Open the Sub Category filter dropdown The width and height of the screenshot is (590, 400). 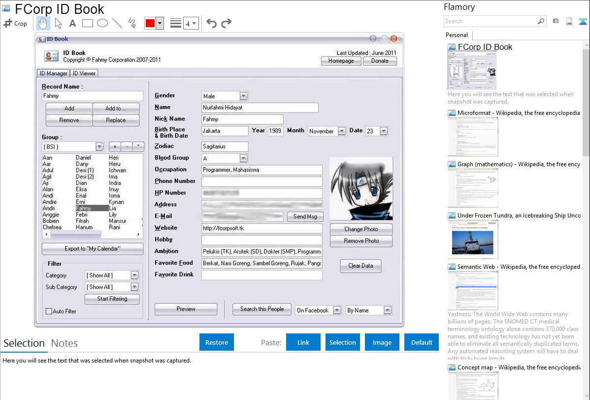tap(134, 287)
